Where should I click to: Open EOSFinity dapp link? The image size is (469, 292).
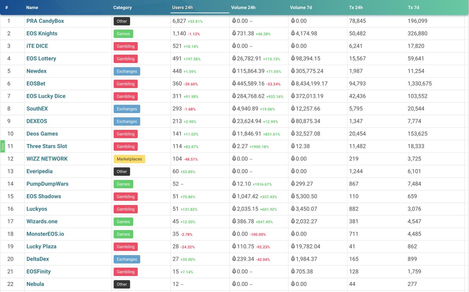point(39,271)
